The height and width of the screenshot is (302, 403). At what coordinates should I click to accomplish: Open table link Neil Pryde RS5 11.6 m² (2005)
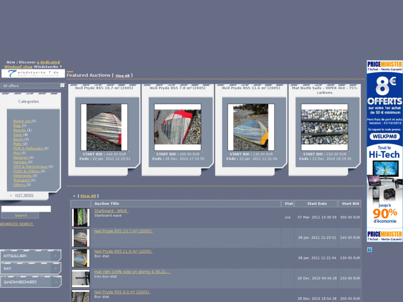click(123, 252)
